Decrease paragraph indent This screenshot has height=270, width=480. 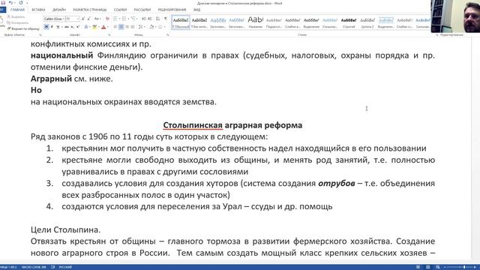(x=144, y=19)
